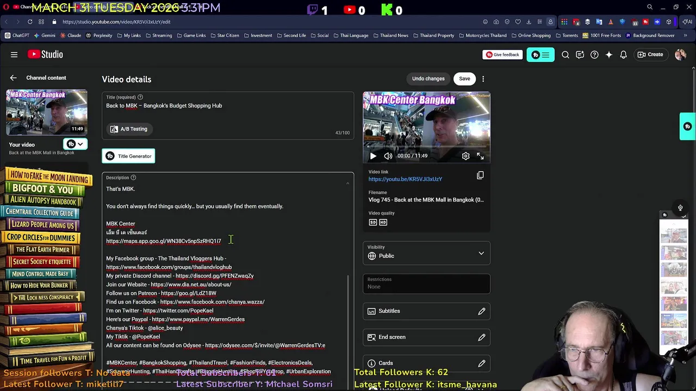Click Give feedback button
The width and height of the screenshot is (696, 391).
pos(502,54)
